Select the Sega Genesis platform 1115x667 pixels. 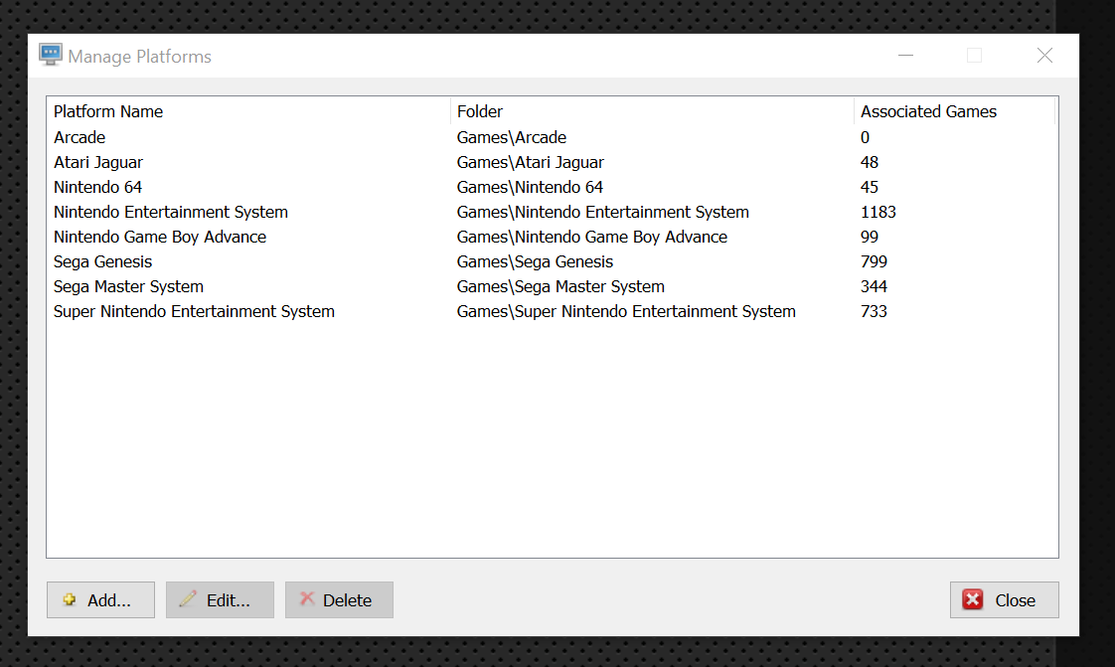pos(103,261)
